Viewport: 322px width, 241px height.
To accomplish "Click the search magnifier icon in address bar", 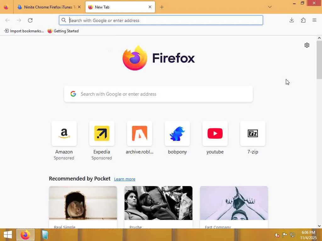I will point(64,20).
